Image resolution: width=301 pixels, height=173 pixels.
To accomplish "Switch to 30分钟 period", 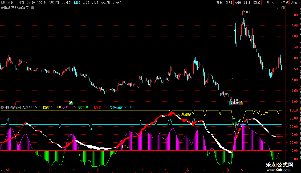I will coord(54,2).
